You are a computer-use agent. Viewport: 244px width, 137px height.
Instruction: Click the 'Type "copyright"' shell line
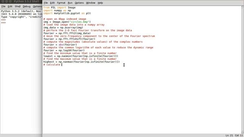pyautogui.click(x=22, y=17)
